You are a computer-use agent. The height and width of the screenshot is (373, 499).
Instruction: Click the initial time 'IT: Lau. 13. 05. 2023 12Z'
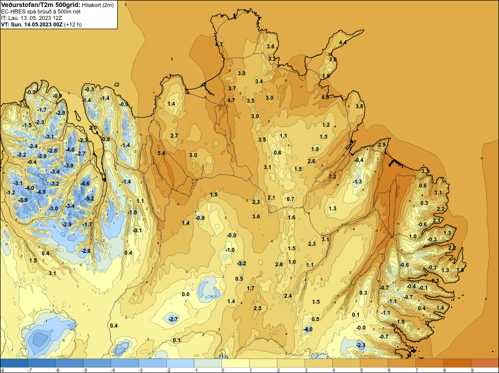31,18
